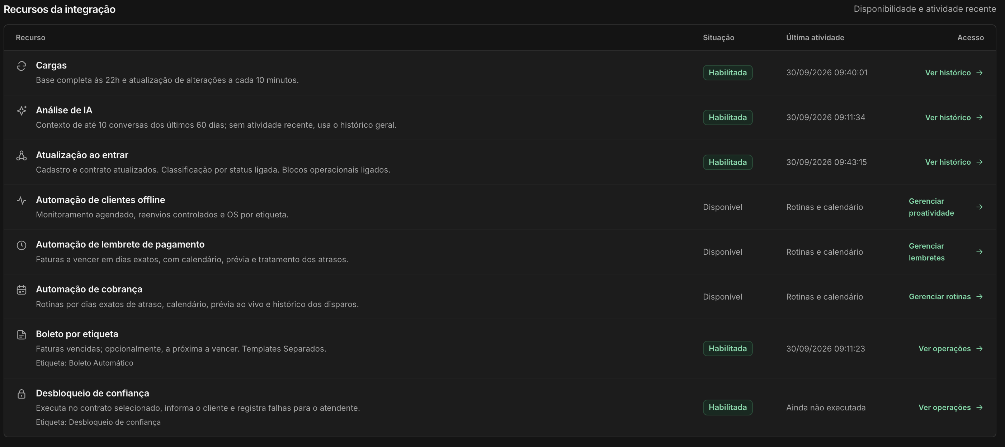Click the Habilitada badge for Desbloqueio de confiança

pyautogui.click(x=728, y=408)
